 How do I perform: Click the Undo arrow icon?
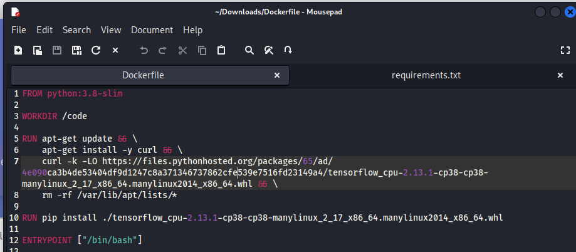click(144, 50)
